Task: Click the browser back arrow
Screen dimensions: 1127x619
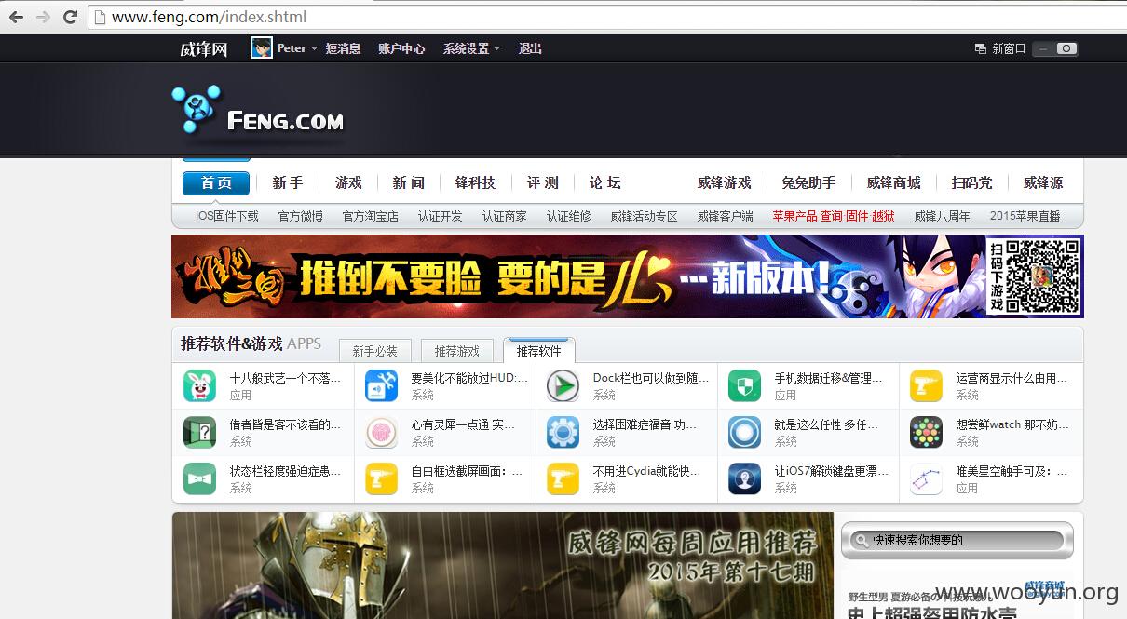Action: pos(17,17)
